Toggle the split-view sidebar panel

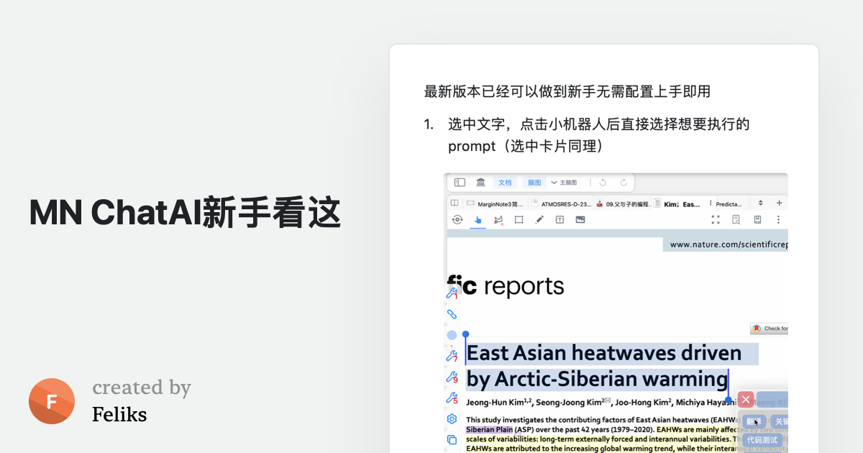pos(459,182)
